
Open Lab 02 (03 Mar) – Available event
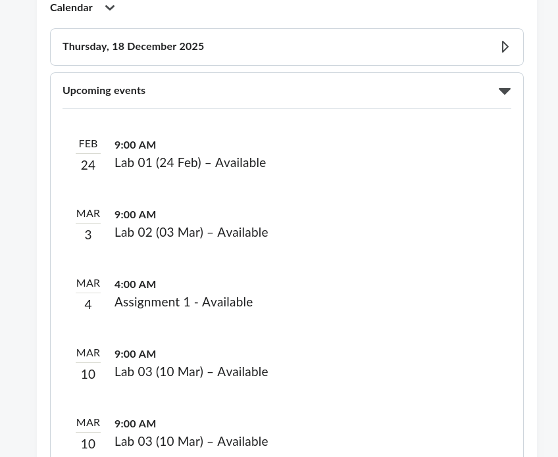coord(191,233)
